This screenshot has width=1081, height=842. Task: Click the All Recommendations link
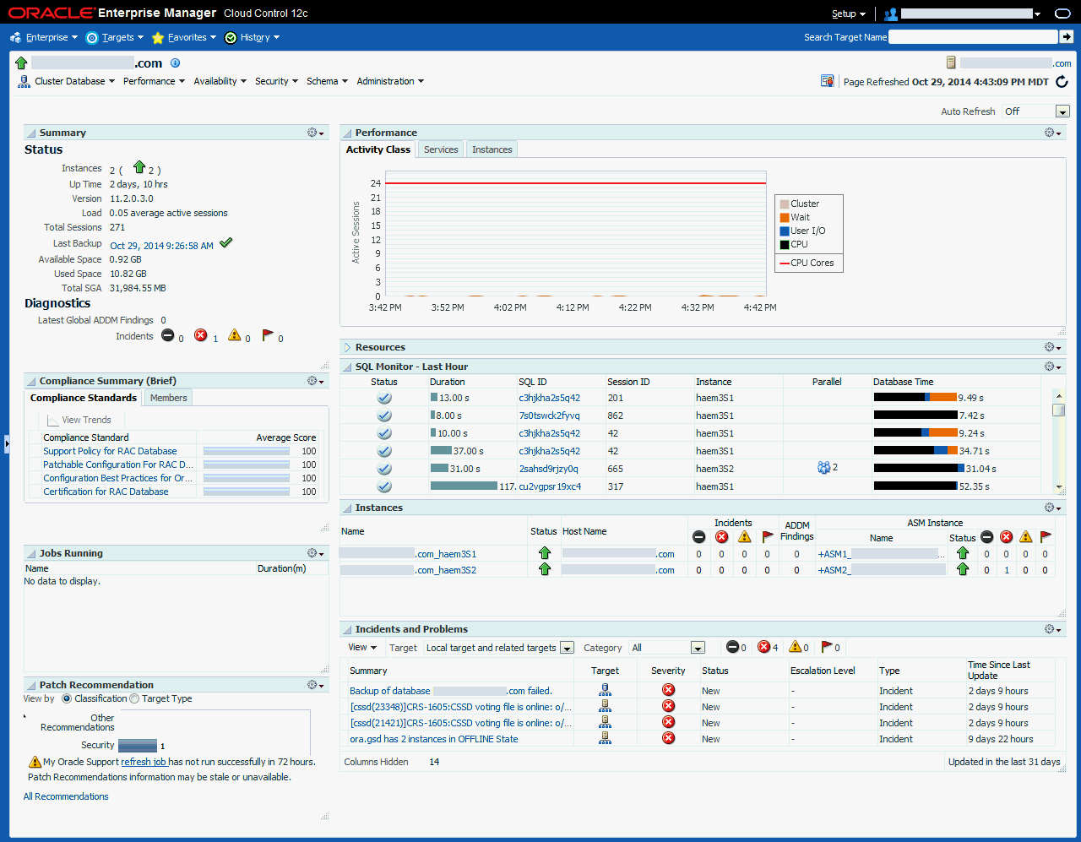click(66, 796)
